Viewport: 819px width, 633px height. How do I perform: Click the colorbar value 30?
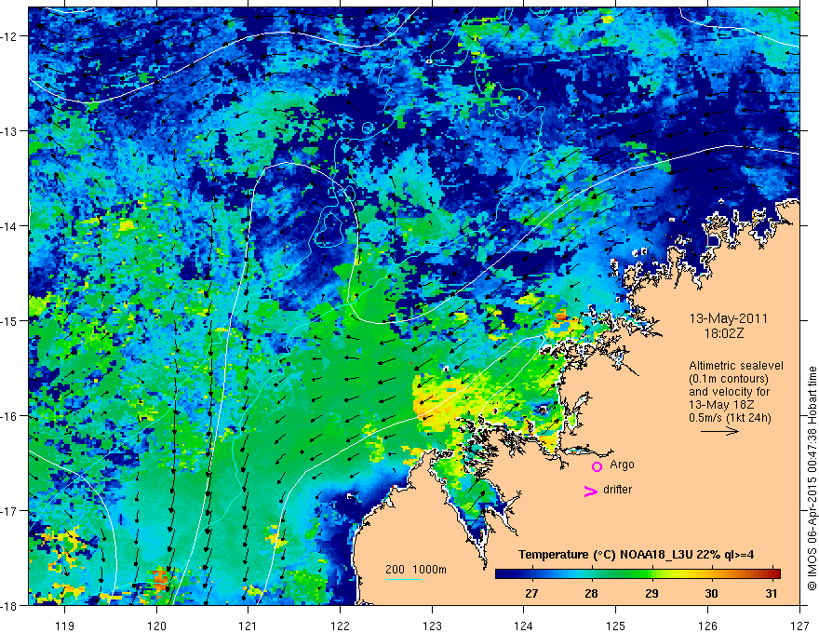click(x=711, y=593)
